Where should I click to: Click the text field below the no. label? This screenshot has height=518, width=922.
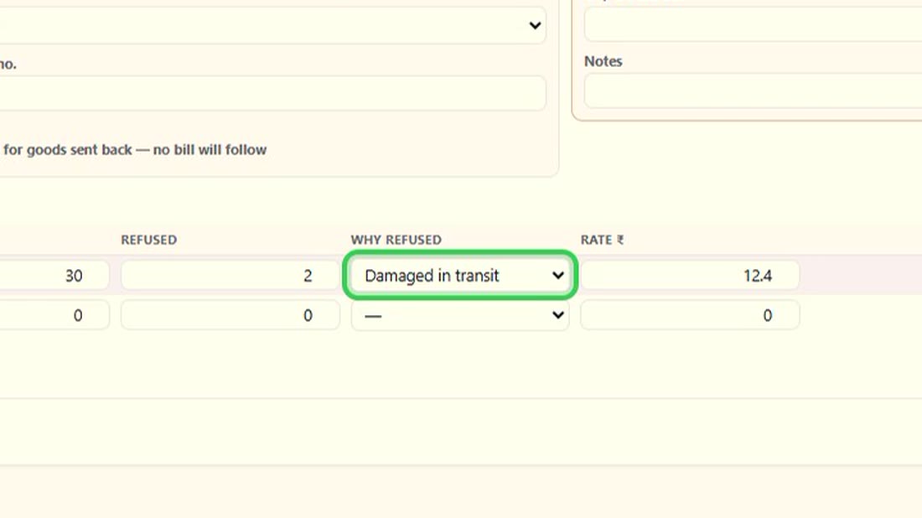[x=272, y=93]
